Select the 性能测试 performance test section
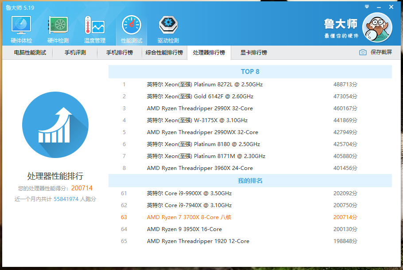 coord(132,30)
